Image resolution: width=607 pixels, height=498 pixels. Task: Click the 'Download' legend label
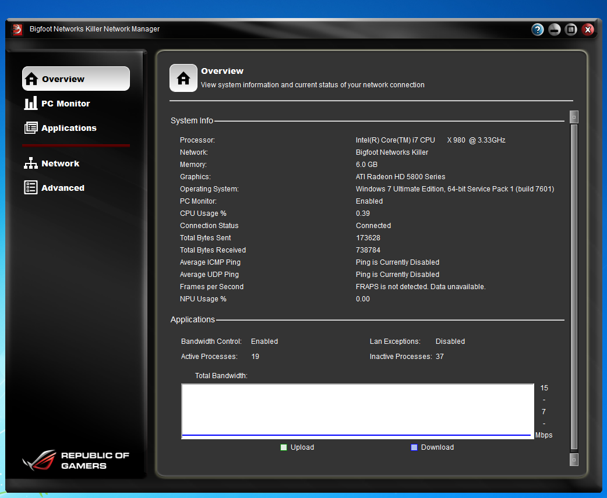pyautogui.click(x=437, y=447)
